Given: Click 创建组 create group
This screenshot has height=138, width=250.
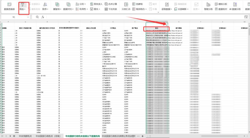Looking at the screenshot, I should point(138,4).
